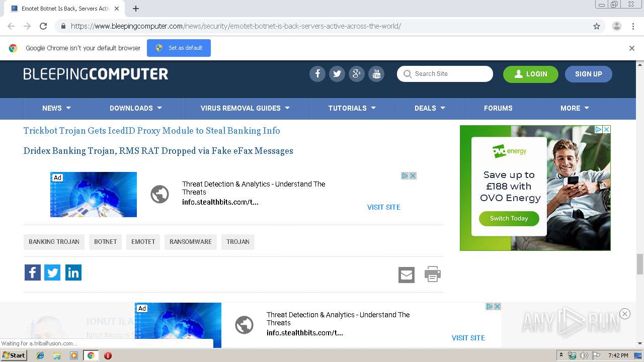Click inline ad globe thumbnail image
The image size is (644, 362).
coord(94,195)
